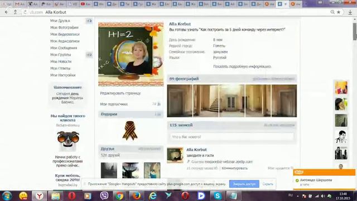This screenshot has width=357, height=201.
Task: Click the St. George ribbon gift image
Action: [130, 131]
